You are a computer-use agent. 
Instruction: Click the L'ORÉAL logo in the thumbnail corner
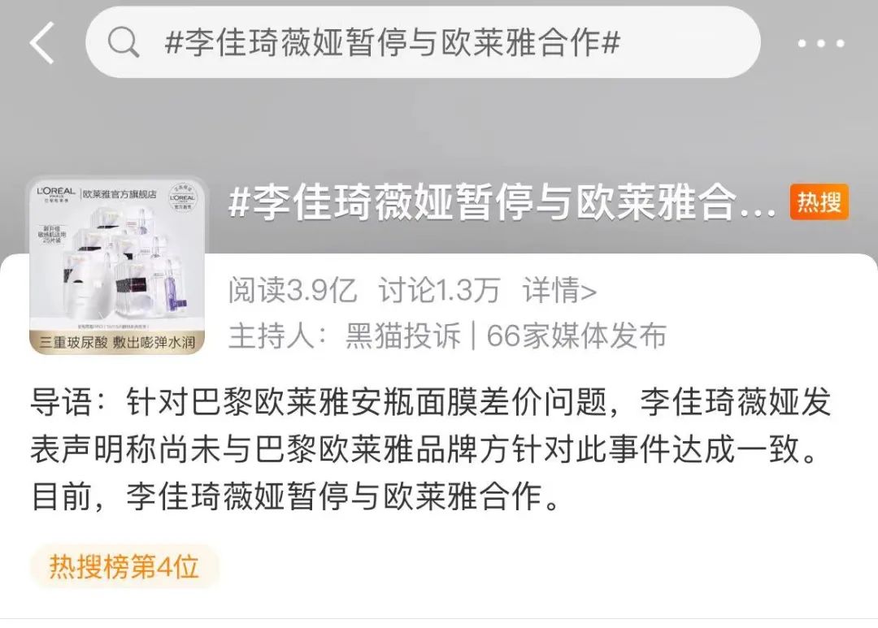[x=55, y=193]
